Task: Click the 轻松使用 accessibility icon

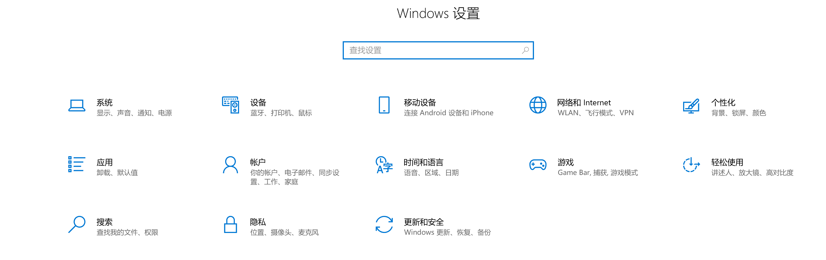Action: pos(691,165)
